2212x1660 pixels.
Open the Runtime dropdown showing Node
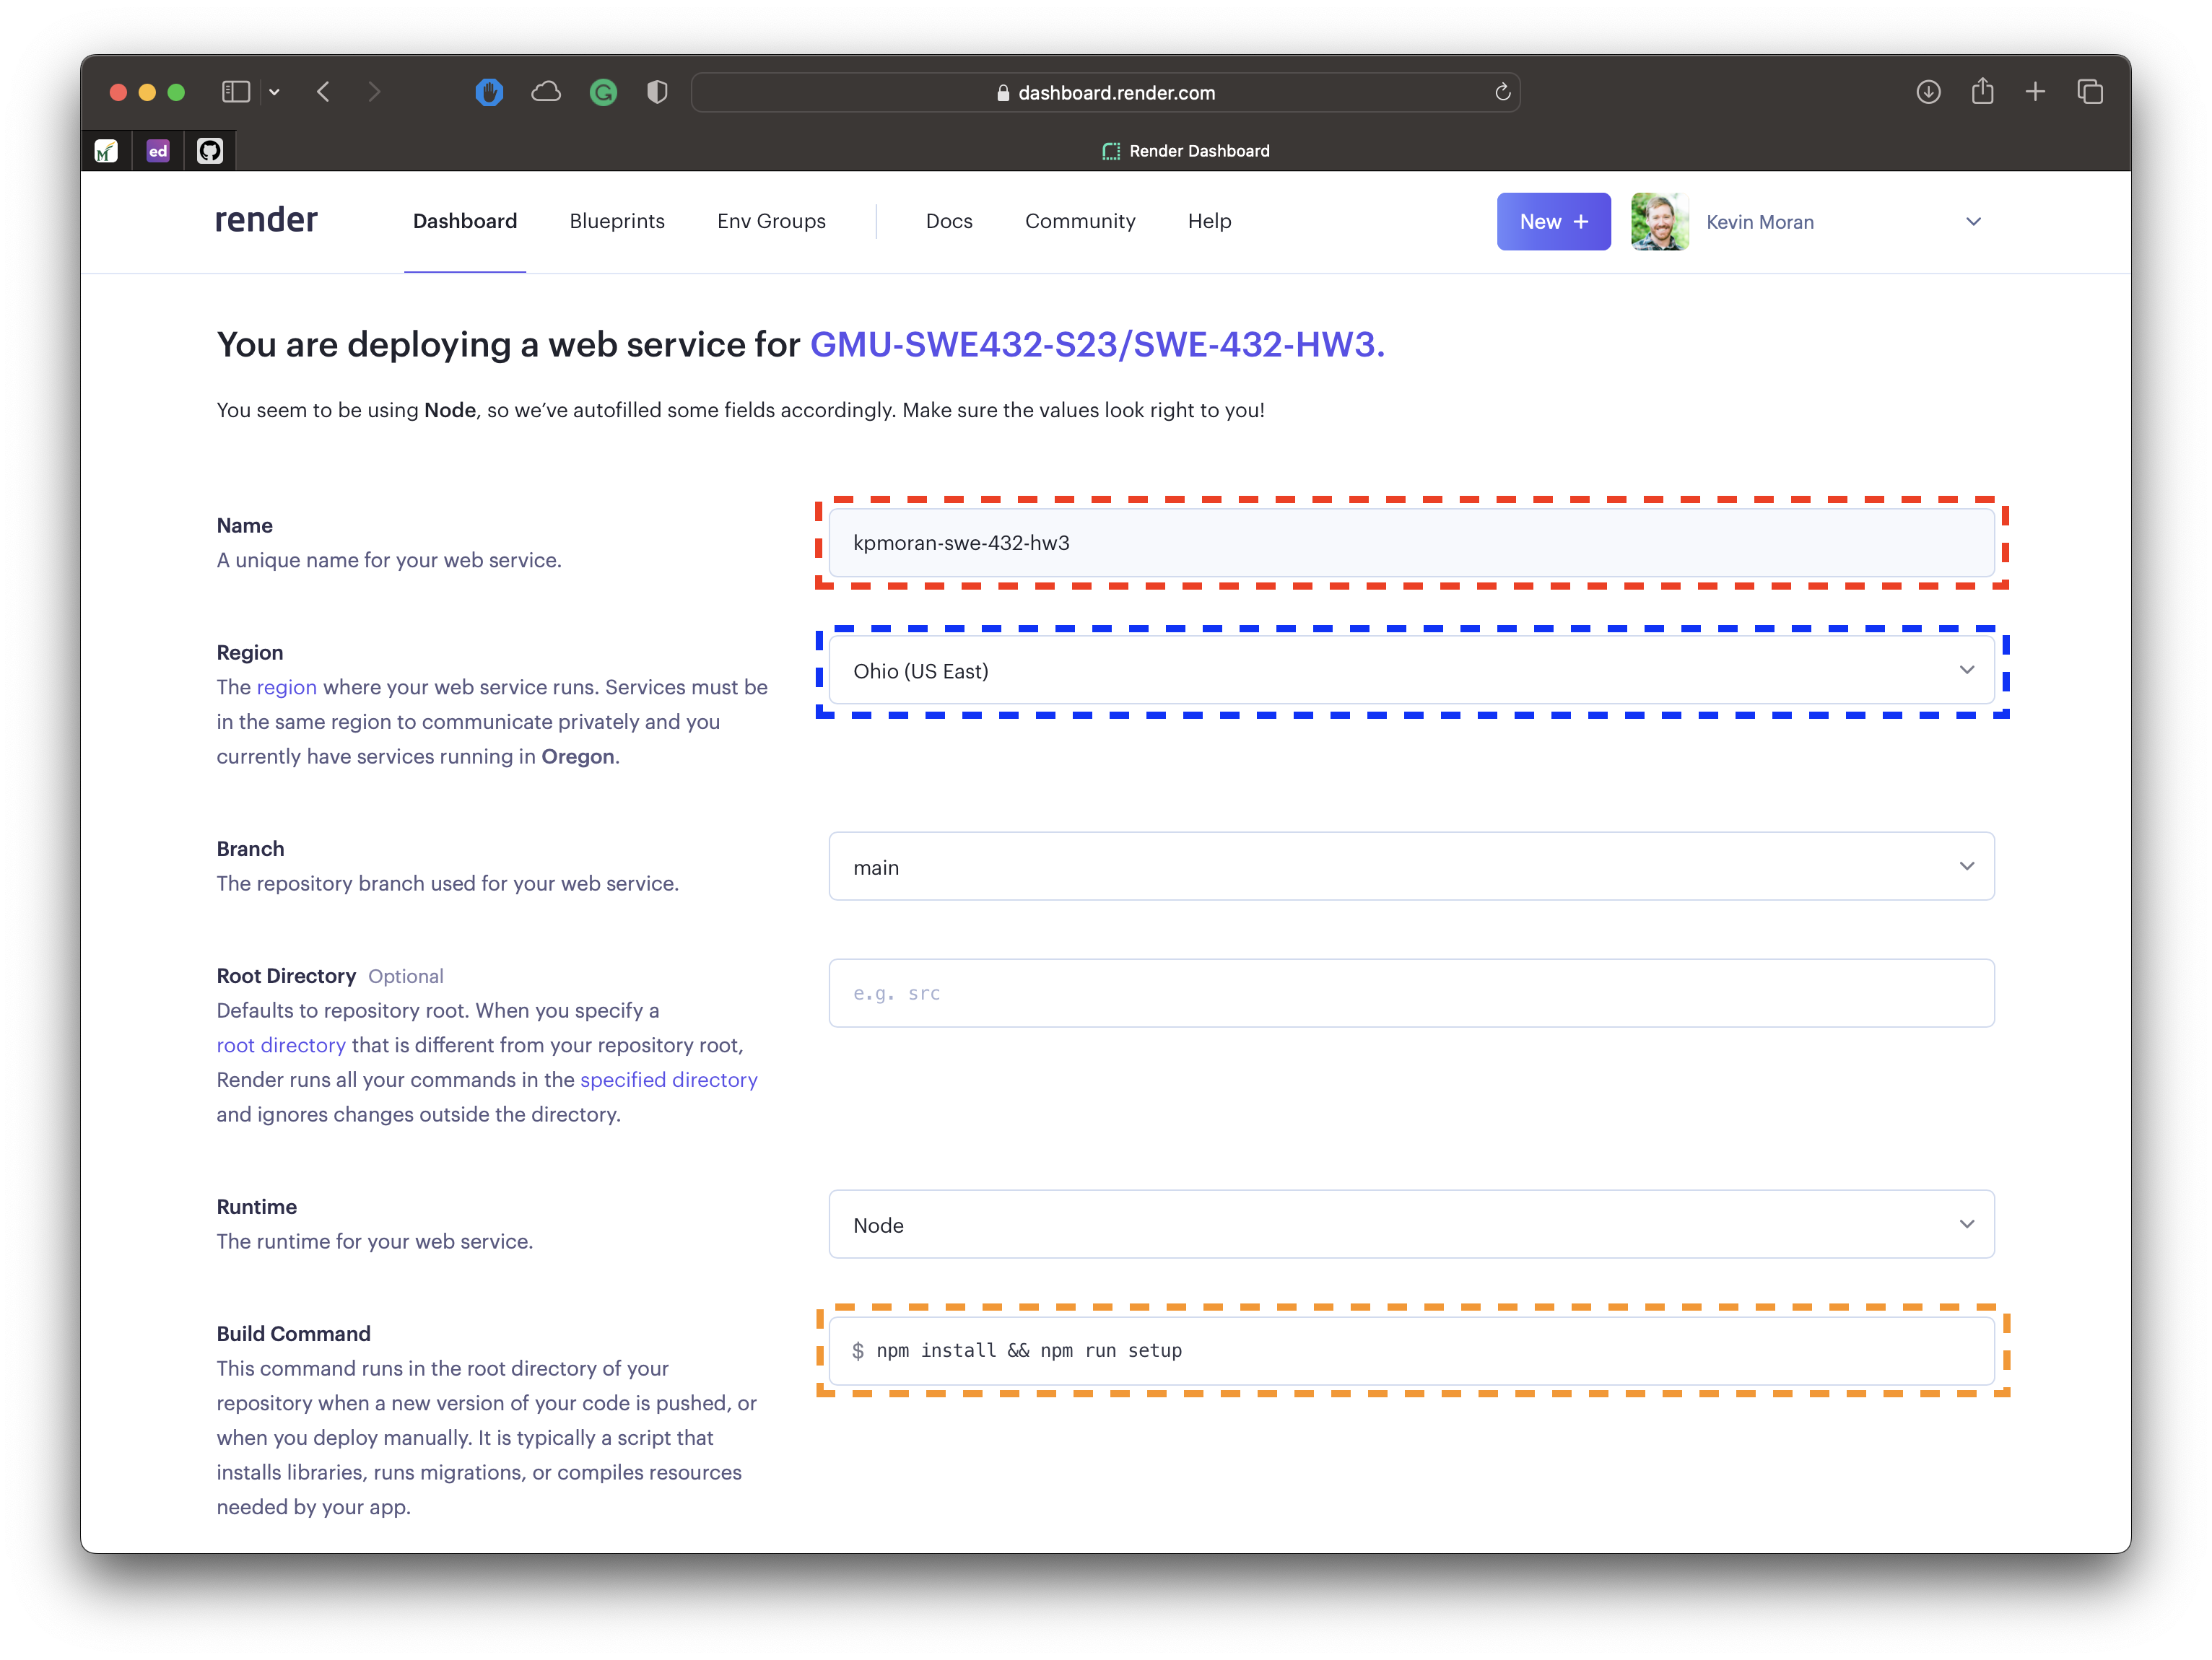pos(1411,1224)
